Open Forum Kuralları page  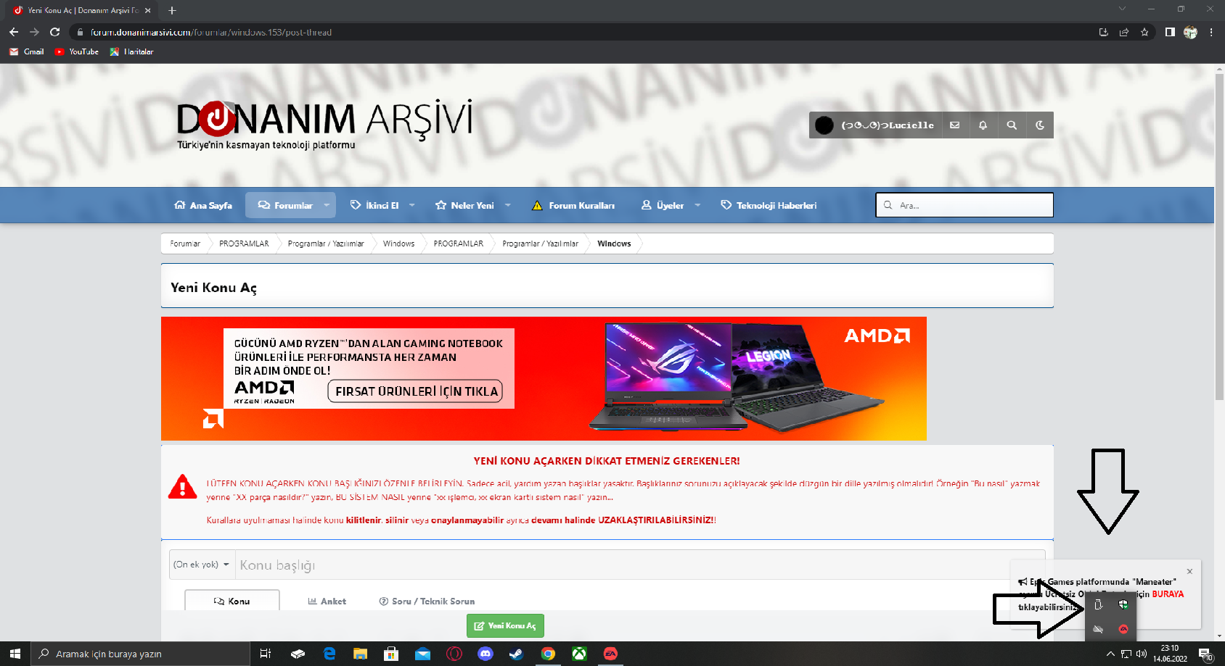pos(573,205)
